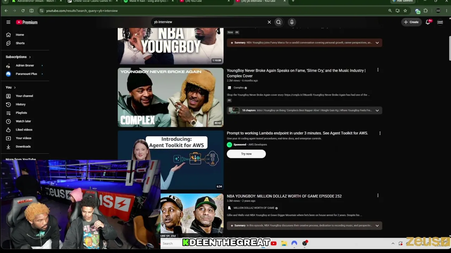The image size is (451, 253).
Task: Open the browser extensions puzzle icon
Action: pos(426,11)
